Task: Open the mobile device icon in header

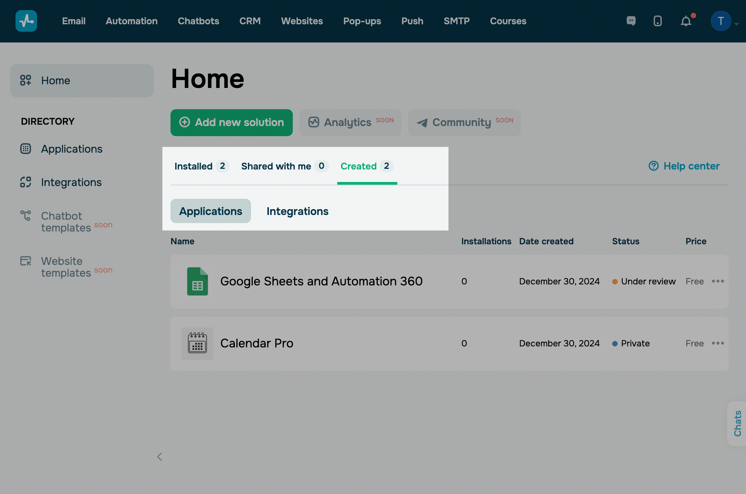Action: click(657, 21)
